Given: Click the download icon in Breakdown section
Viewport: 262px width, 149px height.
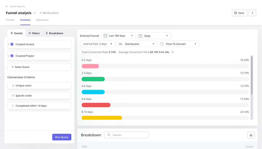Looking at the screenshot, I should (x=251, y=135).
